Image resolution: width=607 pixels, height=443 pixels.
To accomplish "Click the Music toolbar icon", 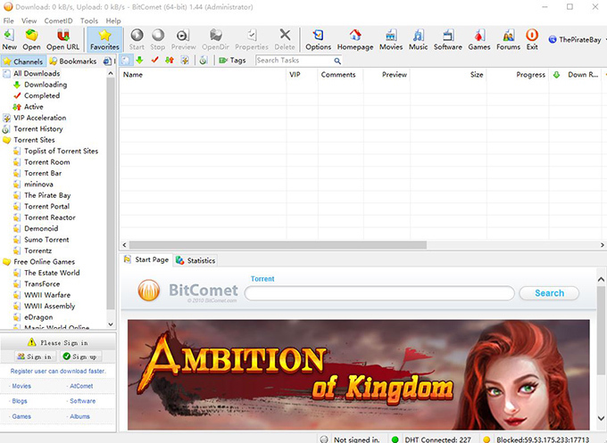I will click(418, 39).
